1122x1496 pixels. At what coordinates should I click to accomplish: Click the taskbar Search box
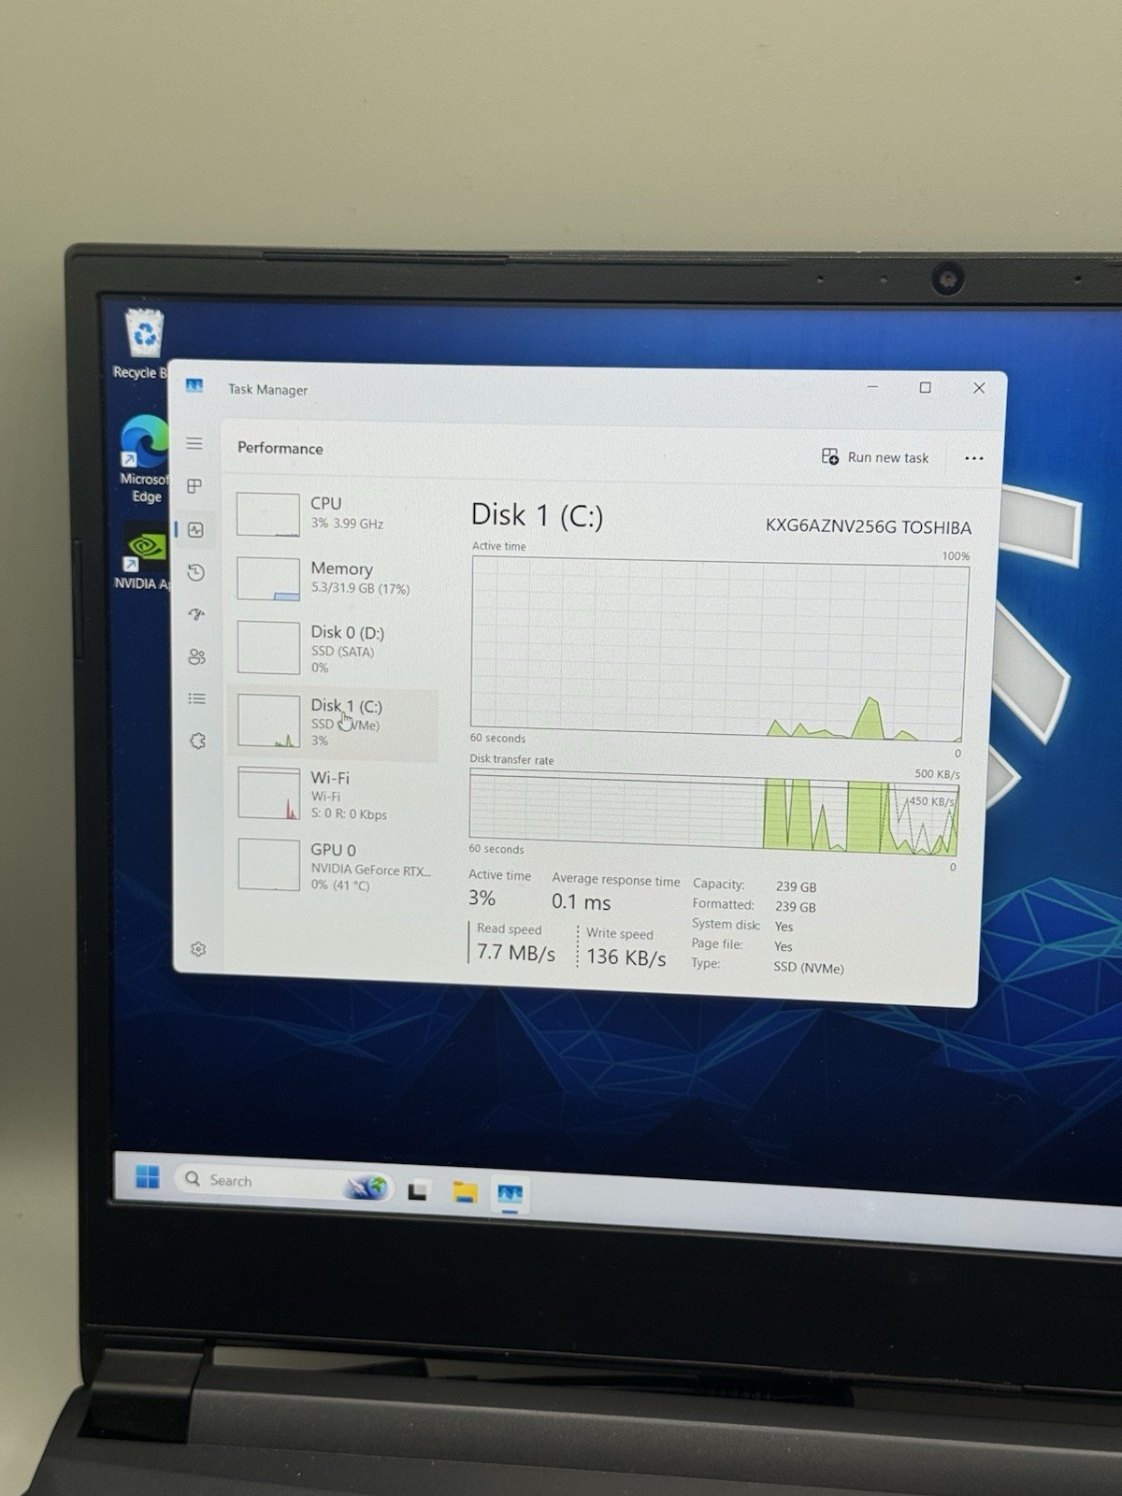coord(285,1183)
